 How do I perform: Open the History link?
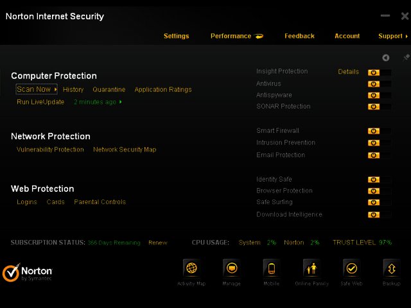click(73, 90)
